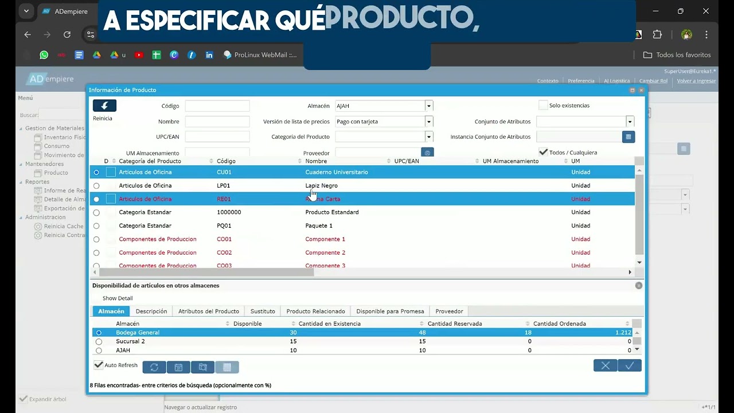Open the Conjunto de Atributos dropdown
This screenshot has height=413, width=734.
click(630, 121)
